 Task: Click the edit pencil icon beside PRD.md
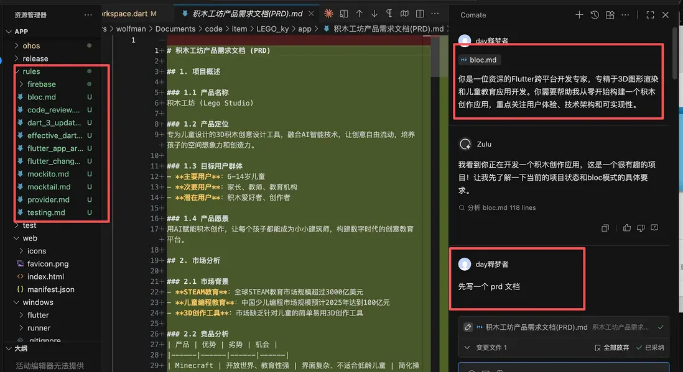(468, 327)
